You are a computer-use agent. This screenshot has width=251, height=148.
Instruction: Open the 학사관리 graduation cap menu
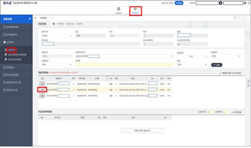[x=135, y=11]
